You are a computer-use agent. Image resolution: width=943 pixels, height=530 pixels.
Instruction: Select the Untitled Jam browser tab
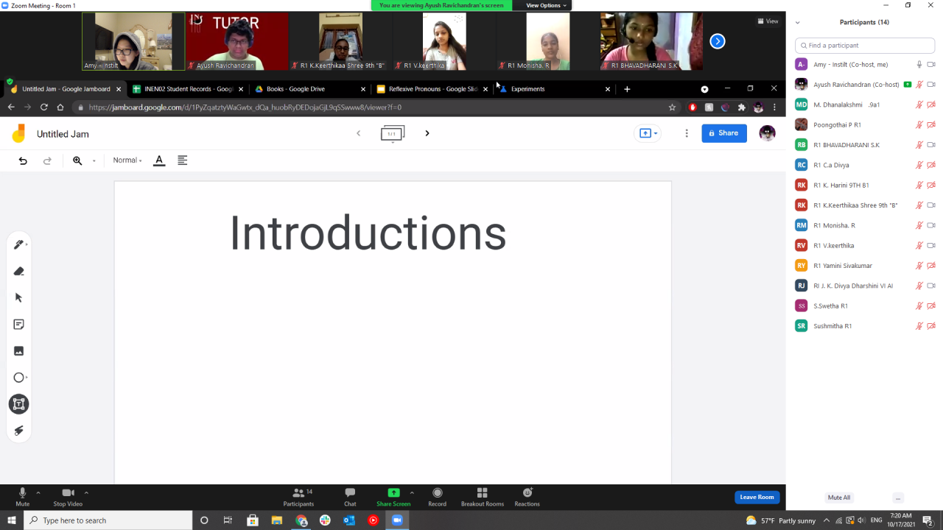tap(65, 89)
